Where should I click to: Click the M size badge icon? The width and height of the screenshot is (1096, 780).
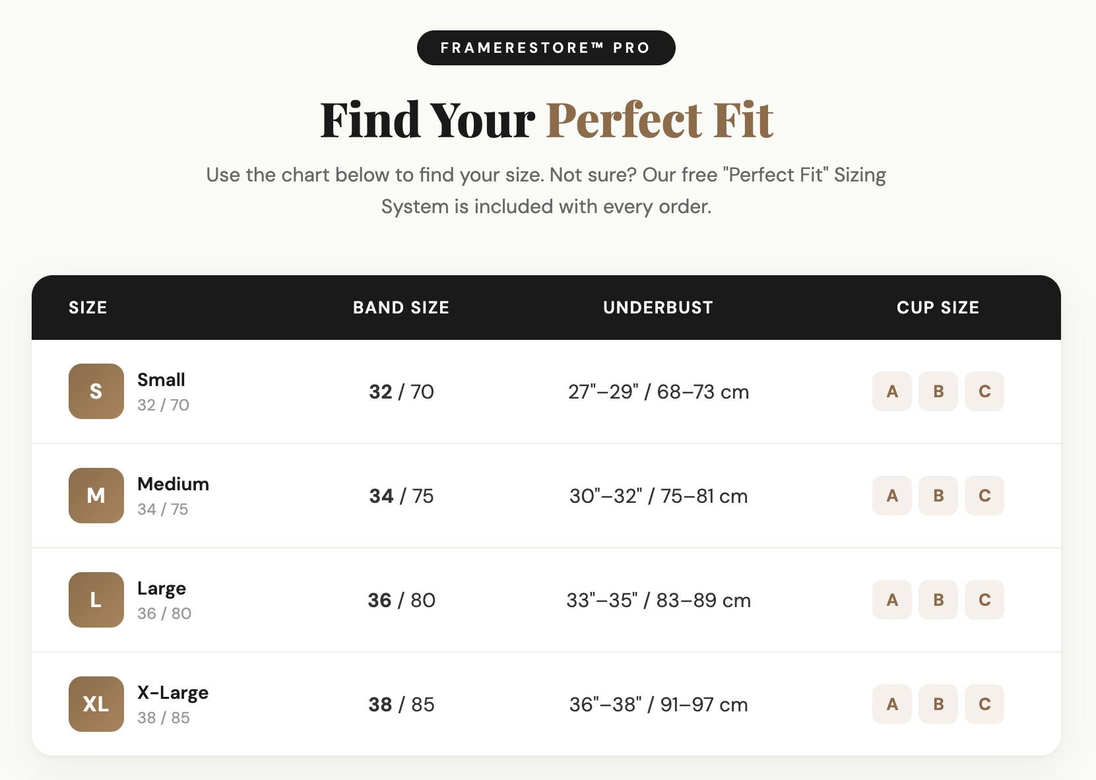pos(96,496)
